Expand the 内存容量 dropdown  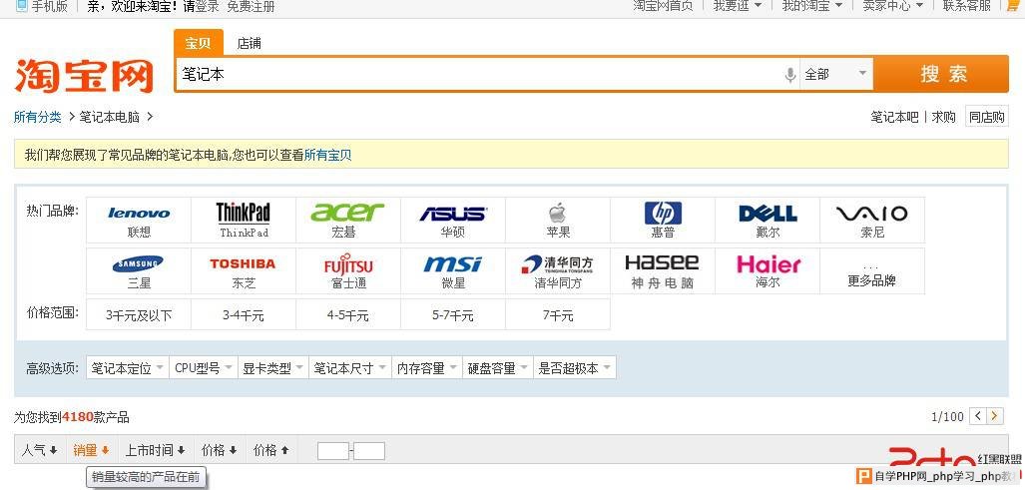tap(427, 368)
